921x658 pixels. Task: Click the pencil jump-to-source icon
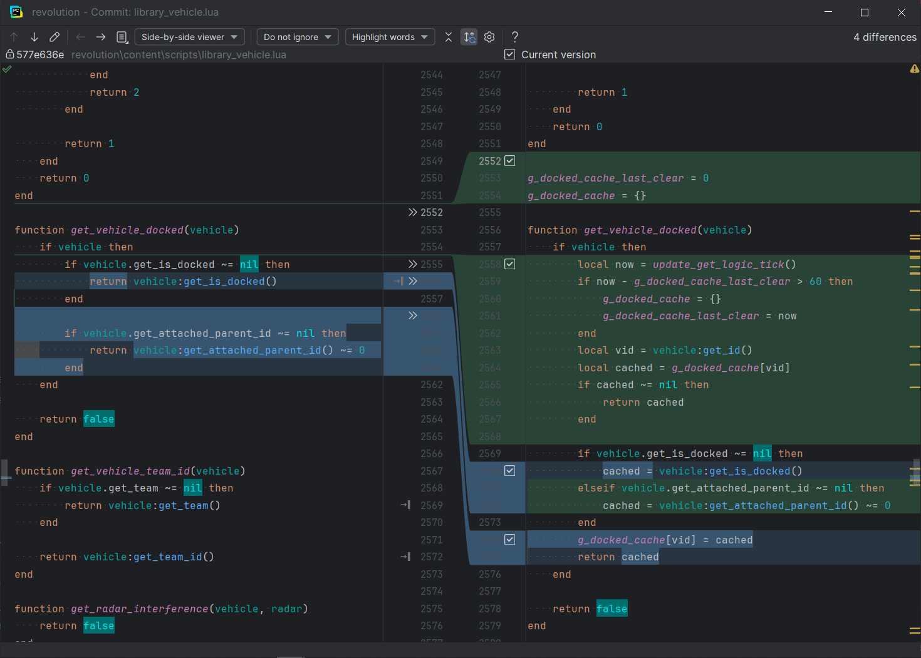pos(55,37)
